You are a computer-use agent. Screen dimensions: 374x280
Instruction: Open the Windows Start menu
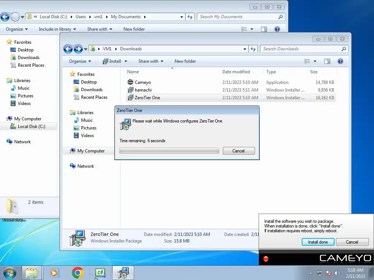pos(10,273)
